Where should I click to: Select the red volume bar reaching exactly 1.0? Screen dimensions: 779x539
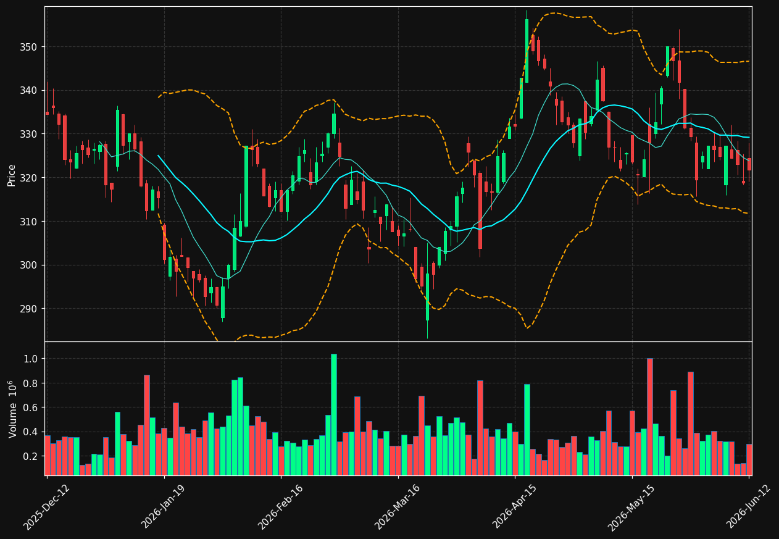point(650,417)
